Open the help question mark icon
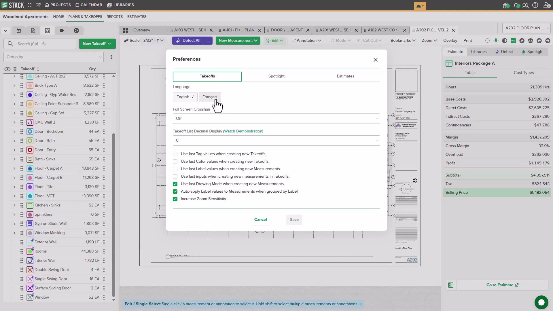 tap(535, 5)
